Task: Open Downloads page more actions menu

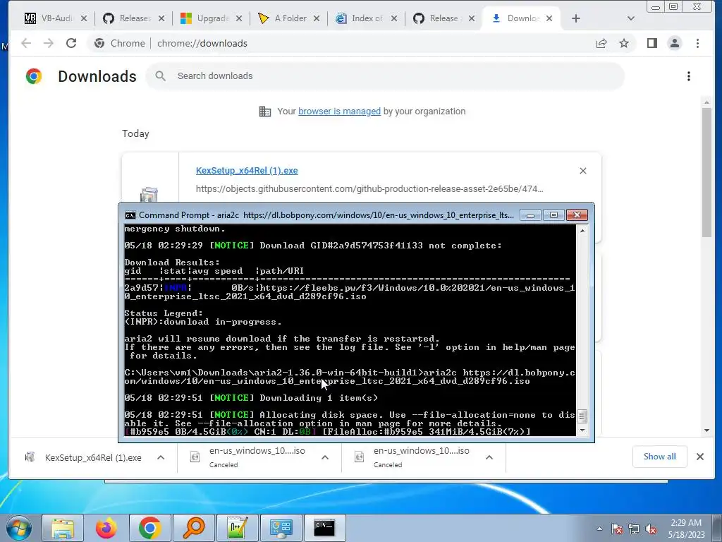Action: pos(688,76)
